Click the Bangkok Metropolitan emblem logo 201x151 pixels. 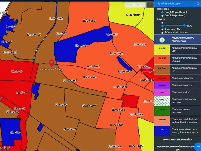tap(163, 40)
